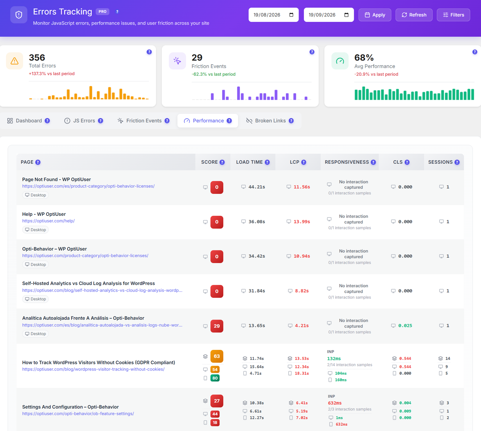
Task: Open help tooltip on Friction Events card
Action: pyautogui.click(x=312, y=52)
